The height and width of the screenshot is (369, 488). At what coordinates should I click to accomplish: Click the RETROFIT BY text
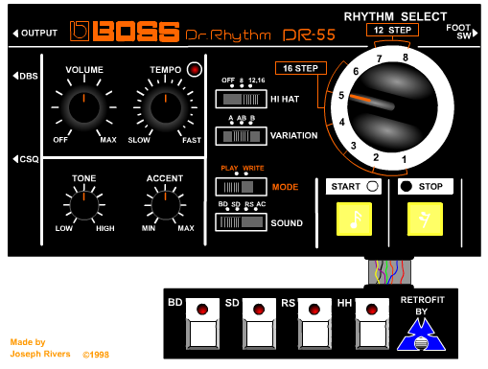tap(422, 306)
